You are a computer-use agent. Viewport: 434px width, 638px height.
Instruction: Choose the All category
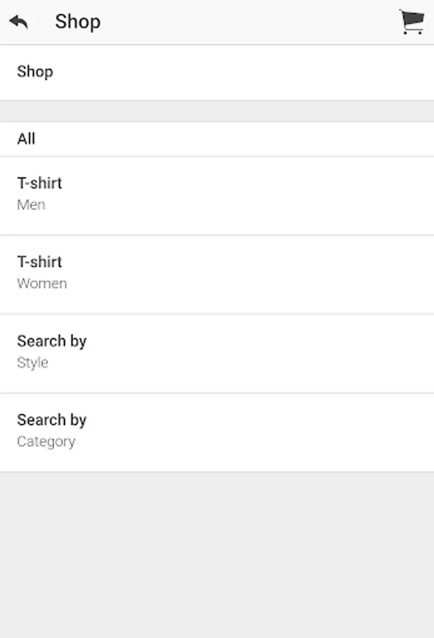(217, 139)
